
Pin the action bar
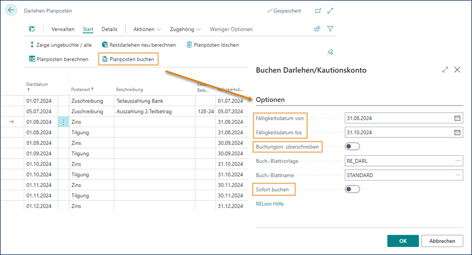tap(330, 52)
